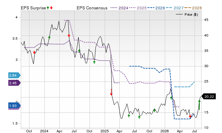Click red surprise arrow near June 2024
Image resolution: width=222 pixels, height=133 pixels.
coord(69,36)
